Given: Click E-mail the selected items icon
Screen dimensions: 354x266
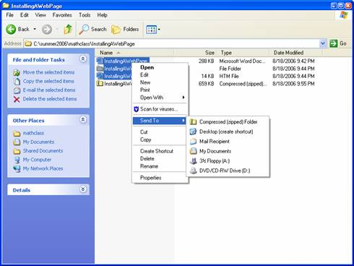Looking at the screenshot, I should pyautogui.click(x=17, y=90).
